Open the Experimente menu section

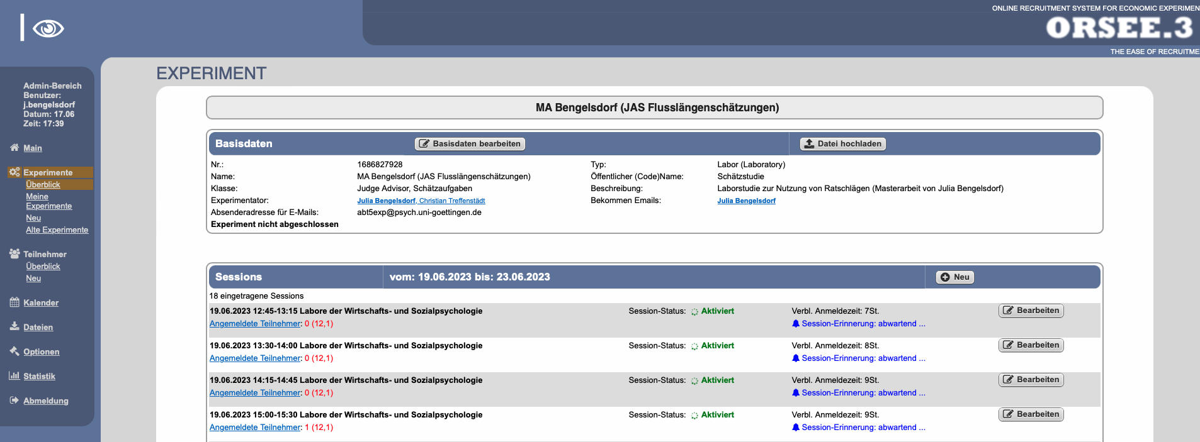point(48,172)
